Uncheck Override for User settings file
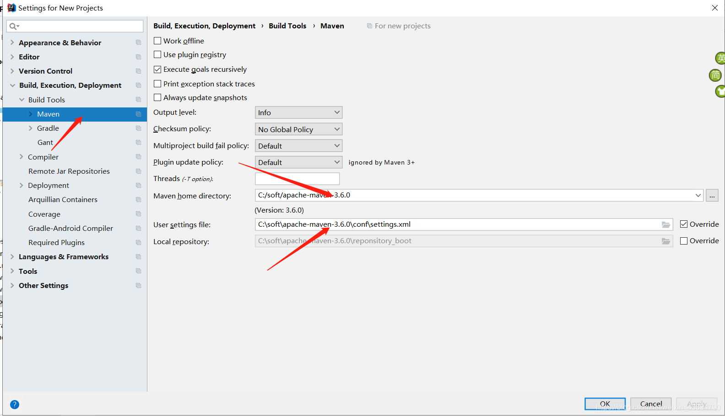Viewport: 725px width, 416px height. point(684,224)
